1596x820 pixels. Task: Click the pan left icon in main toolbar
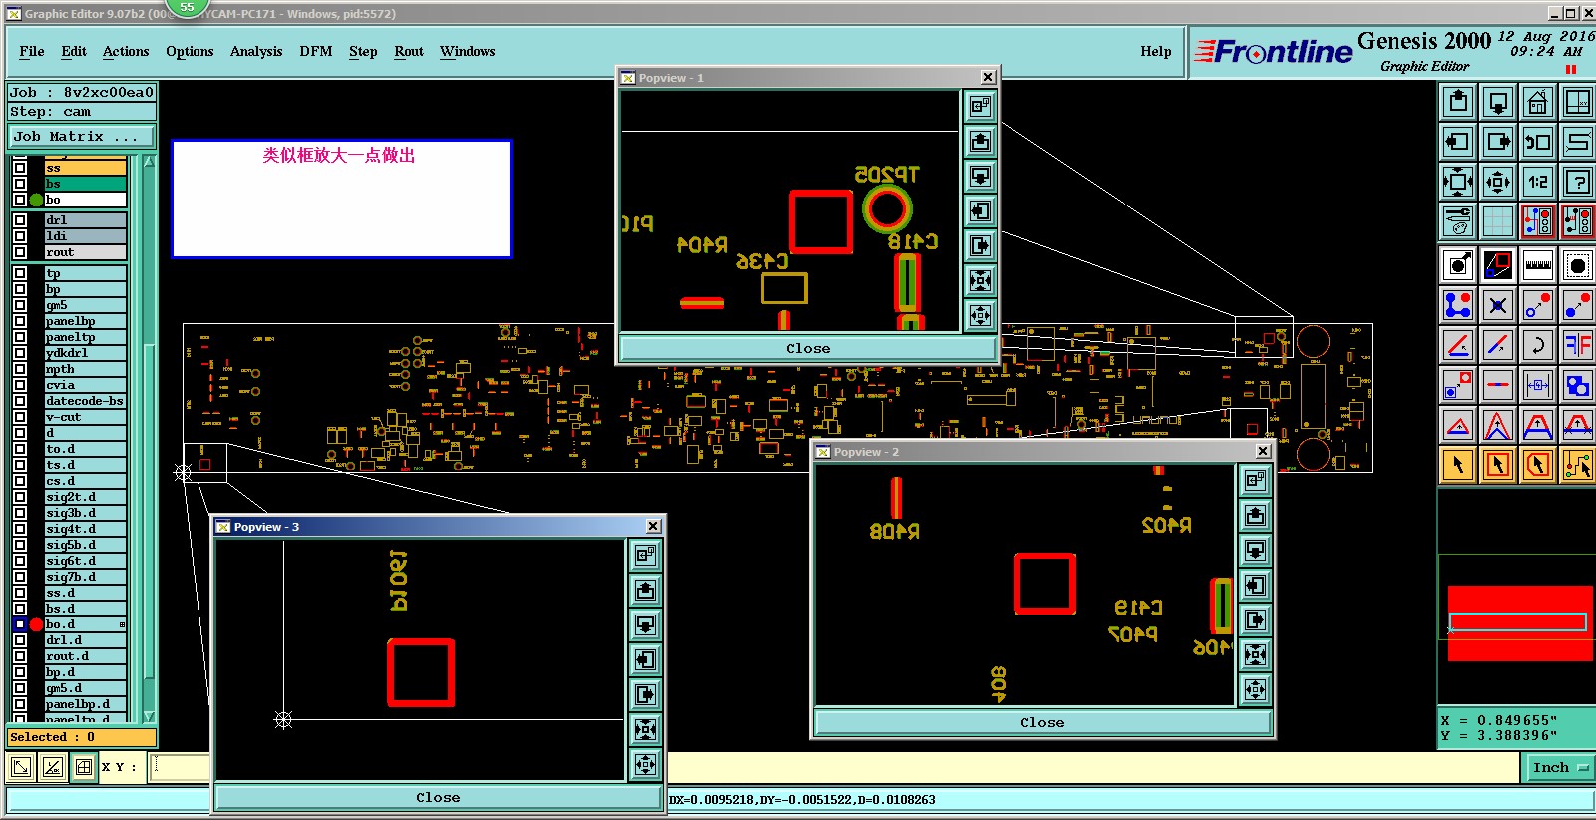1458,142
